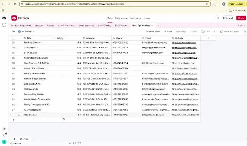This screenshot has width=247, height=146.
Task: Open notifications bell in left sidebar
Action: click(x=5, y=135)
